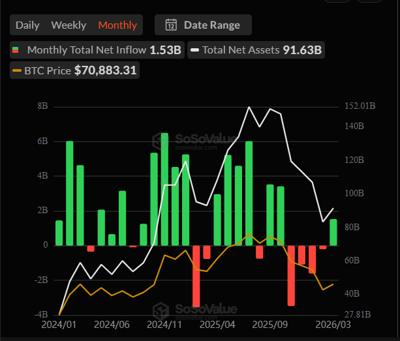The height and width of the screenshot is (341, 400).
Task: Click the orange BTC Price swatch
Action: coord(17,70)
